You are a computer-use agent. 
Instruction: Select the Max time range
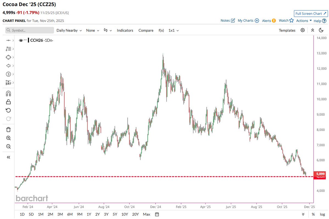pyautogui.click(x=146, y=214)
